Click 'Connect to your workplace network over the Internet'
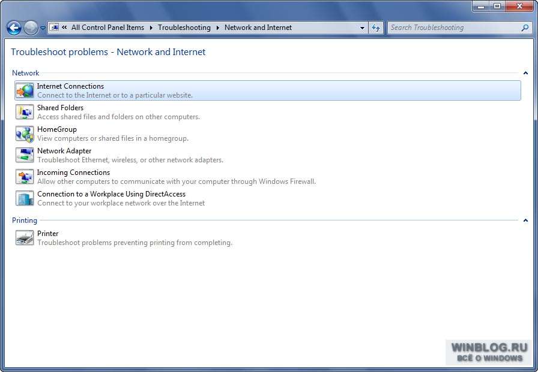Viewport: 538px width, 372px height. [121, 203]
